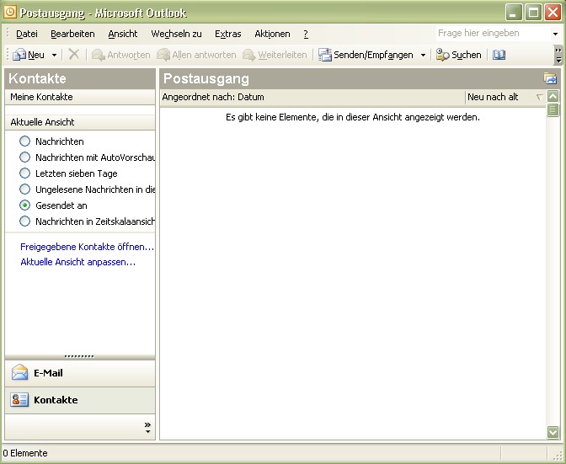Open the Datei menu

click(x=27, y=34)
